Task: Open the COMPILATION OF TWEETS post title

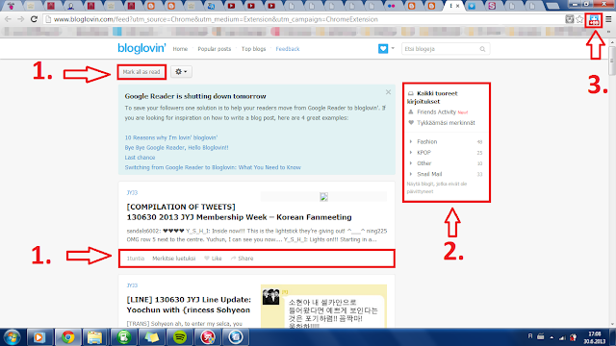Action: point(239,211)
